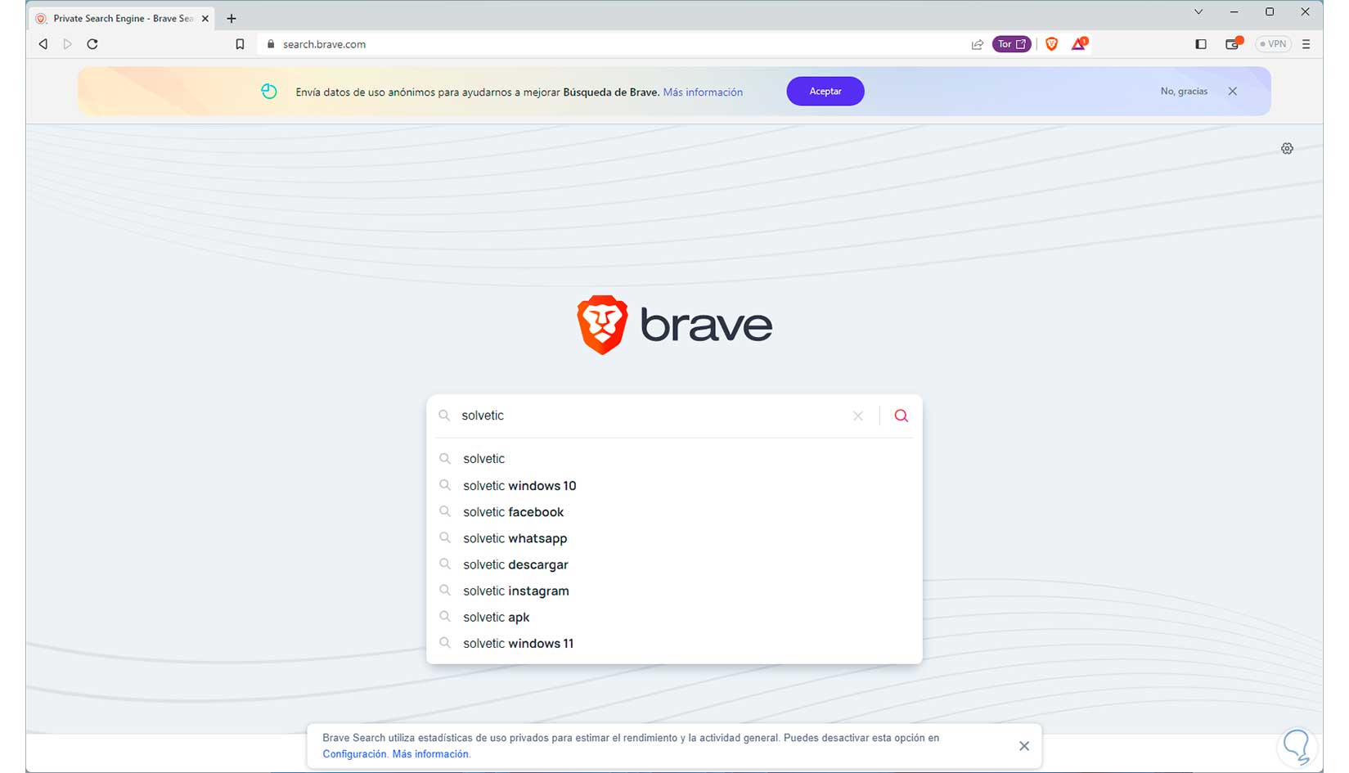Image resolution: width=1349 pixels, height=773 pixels.
Task: Open the Tor private window button
Action: [x=1012, y=44]
